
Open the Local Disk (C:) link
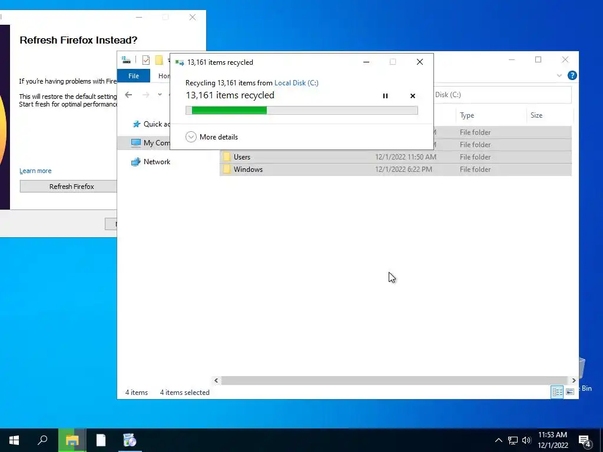point(296,82)
